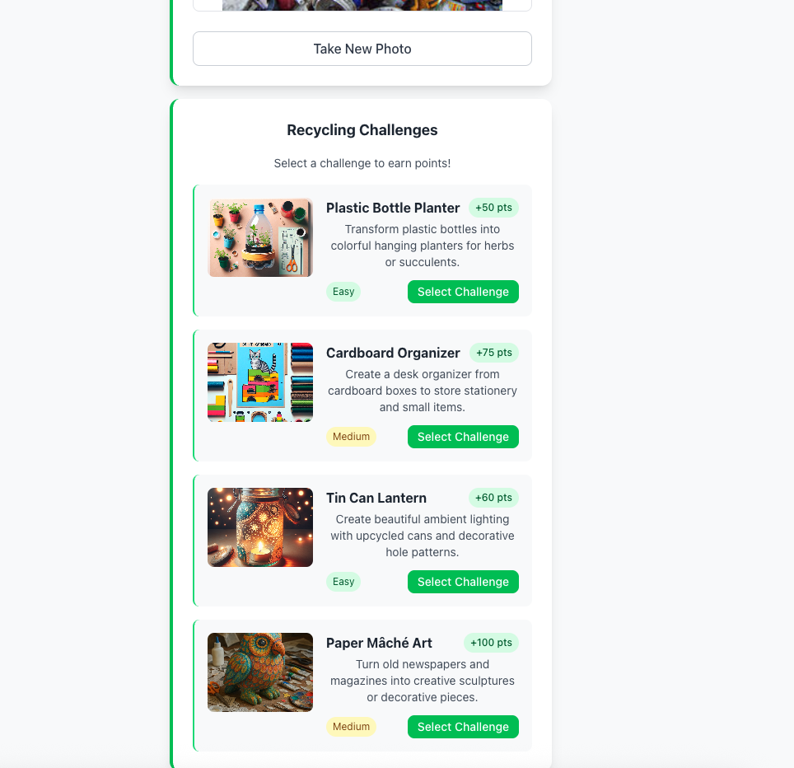Click the Medium tag on Paper Mâché Art
The height and width of the screenshot is (768, 794).
[351, 727]
